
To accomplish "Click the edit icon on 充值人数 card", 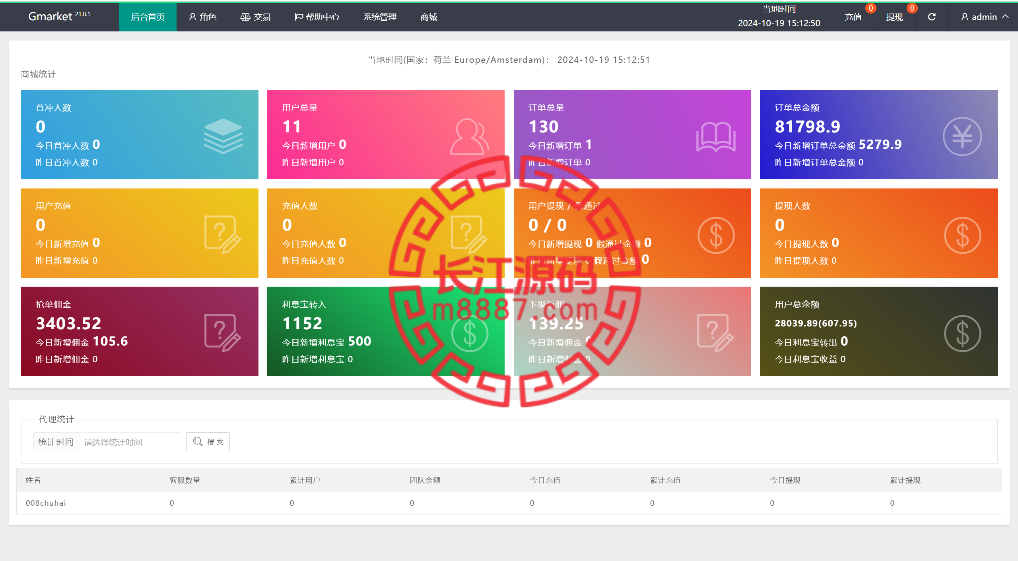I will 469,235.
